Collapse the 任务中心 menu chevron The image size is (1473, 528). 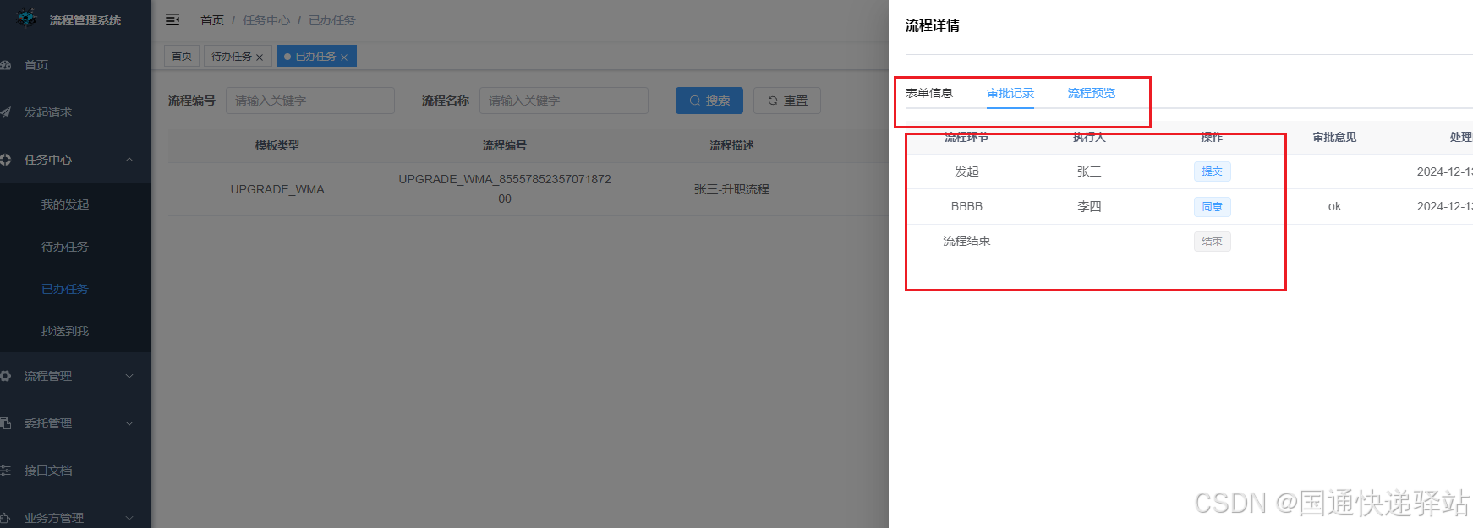point(129,160)
